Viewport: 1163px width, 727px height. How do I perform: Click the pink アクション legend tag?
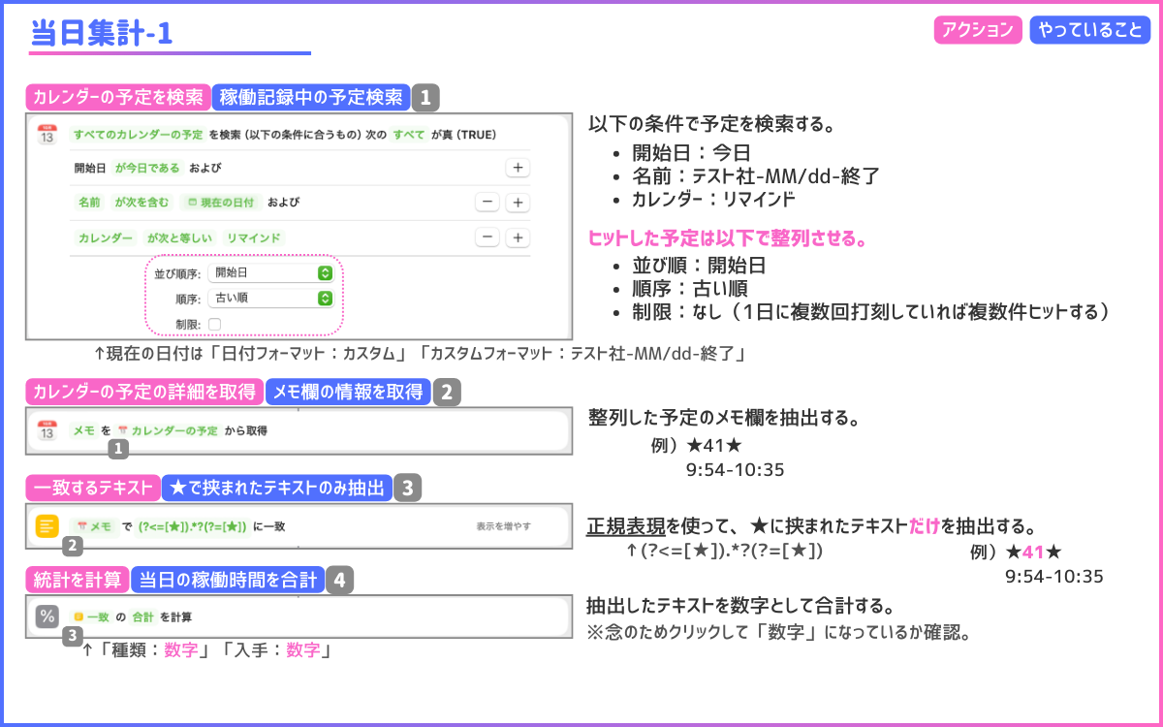pyautogui.click(x=979, y=30)
